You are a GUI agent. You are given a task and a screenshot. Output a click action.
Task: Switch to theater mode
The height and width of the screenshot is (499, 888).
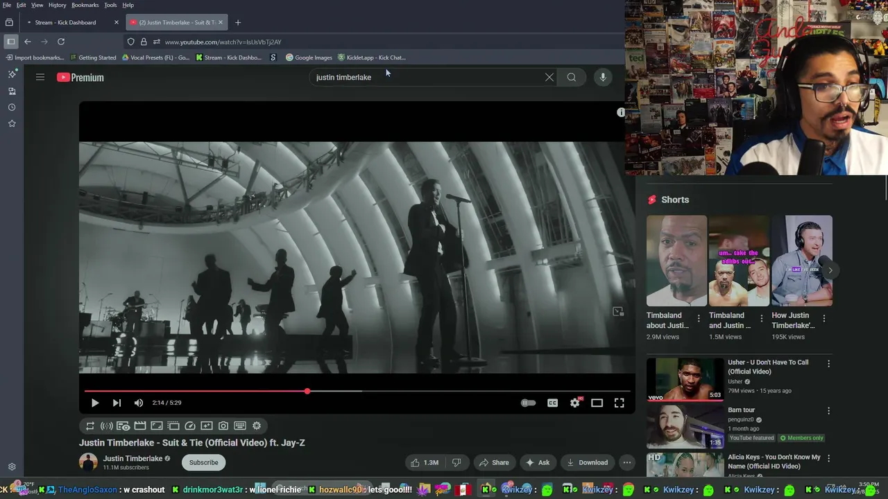tap(597, 403)
